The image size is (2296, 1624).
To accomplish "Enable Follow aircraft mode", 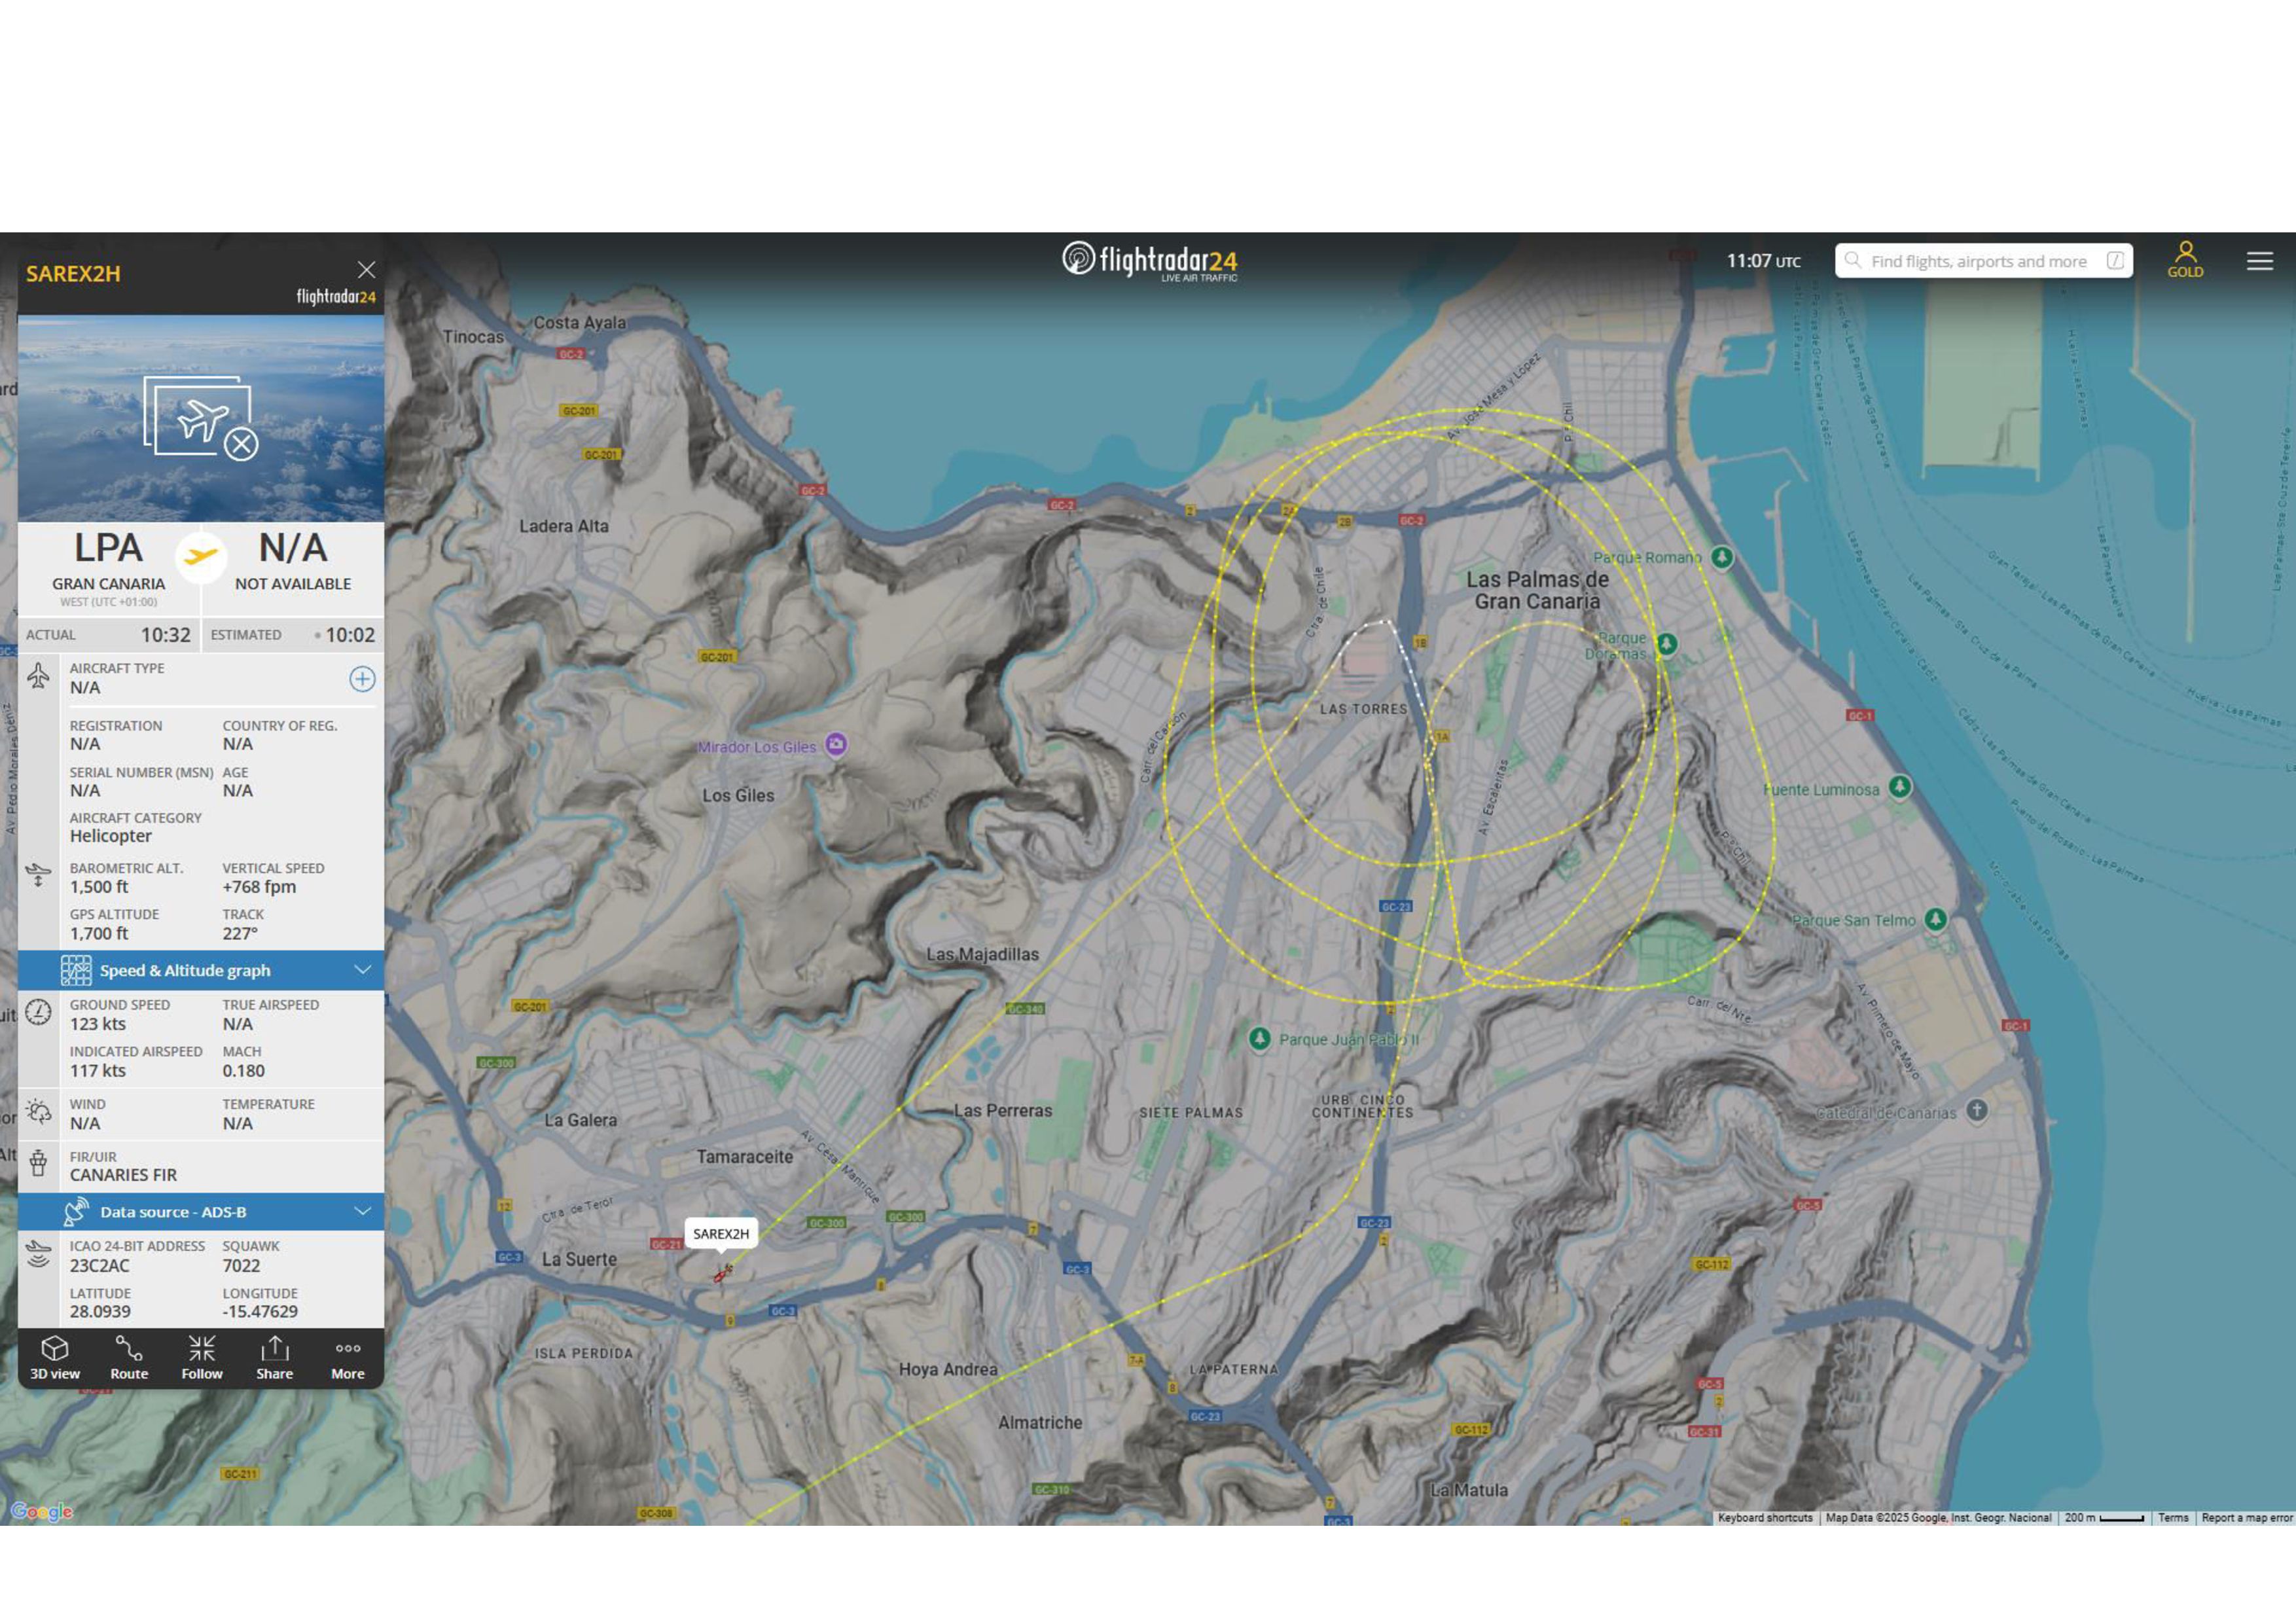I will tap(202, 1358).
